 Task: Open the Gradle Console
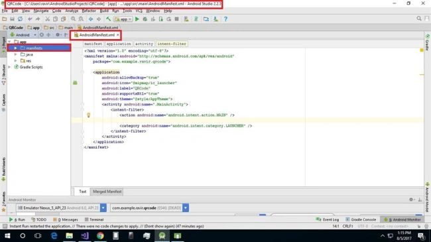tap(361, 219)
